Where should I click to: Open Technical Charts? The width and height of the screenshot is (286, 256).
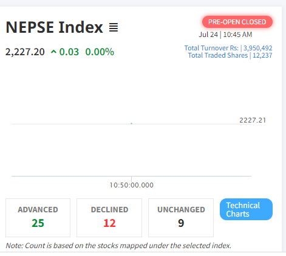(x=246, y=209)
